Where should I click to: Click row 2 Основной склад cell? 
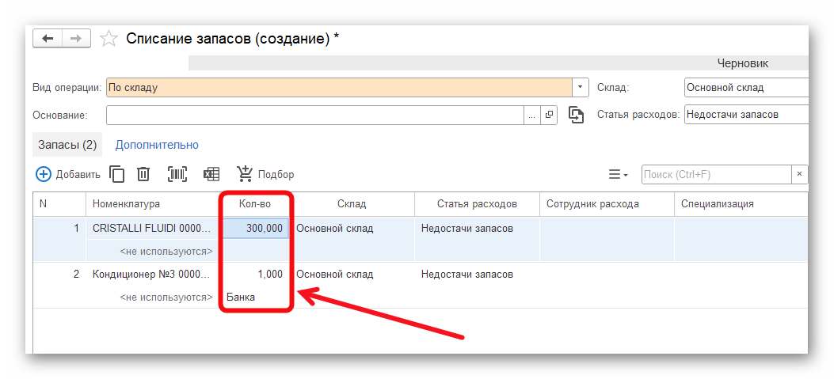click(x=352, y=275)
